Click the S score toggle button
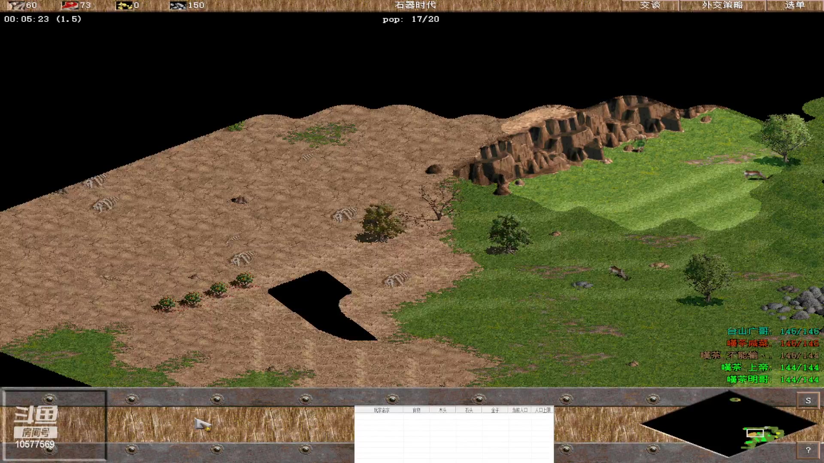824x463 pixels. tap(808, 400)
